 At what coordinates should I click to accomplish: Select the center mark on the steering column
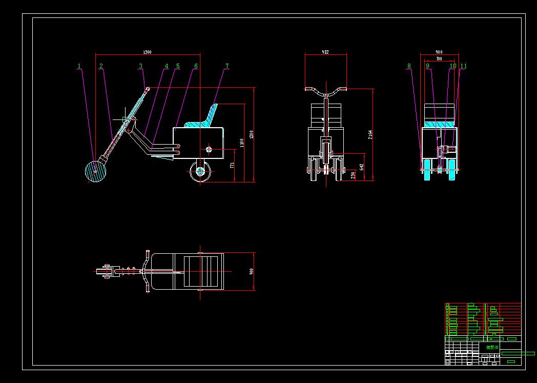(x=125, y=119)
